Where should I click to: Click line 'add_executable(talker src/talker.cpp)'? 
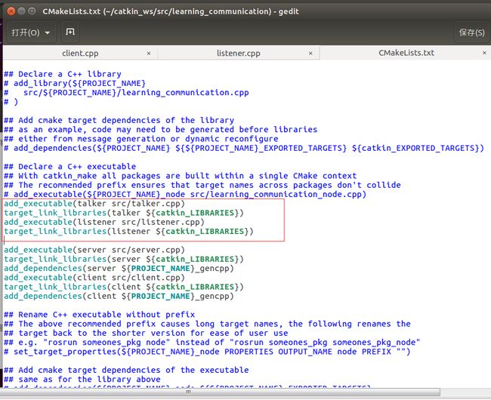coord(94,204)
